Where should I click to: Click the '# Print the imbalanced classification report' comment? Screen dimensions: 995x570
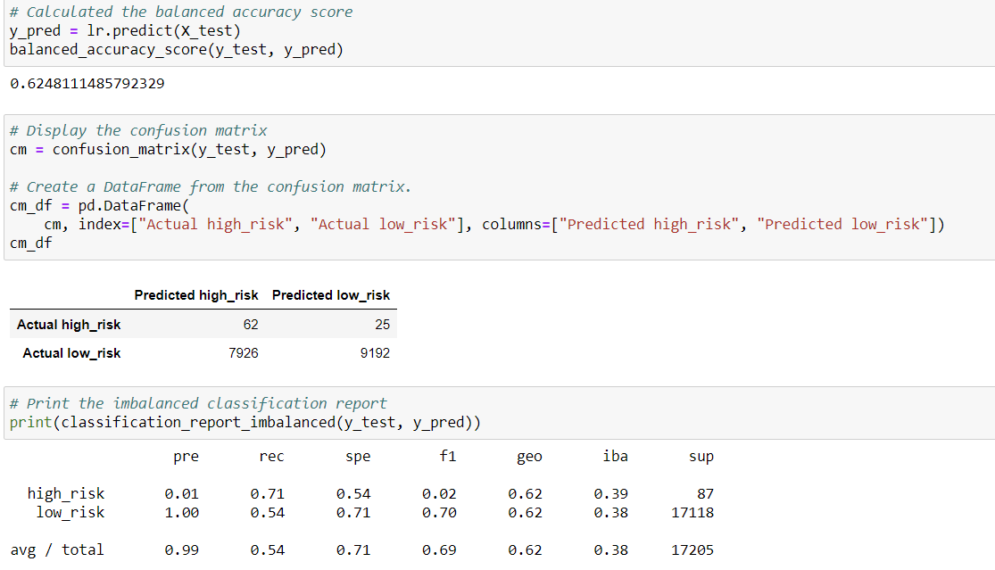coord(198,404)
